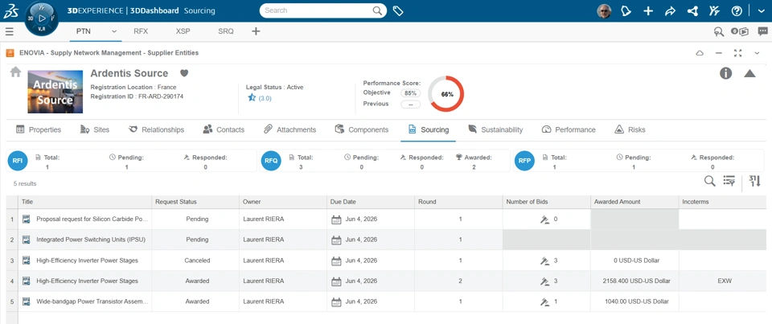The image size is (772, 324).
Task: Open the information icon
Action: point(725,73)
